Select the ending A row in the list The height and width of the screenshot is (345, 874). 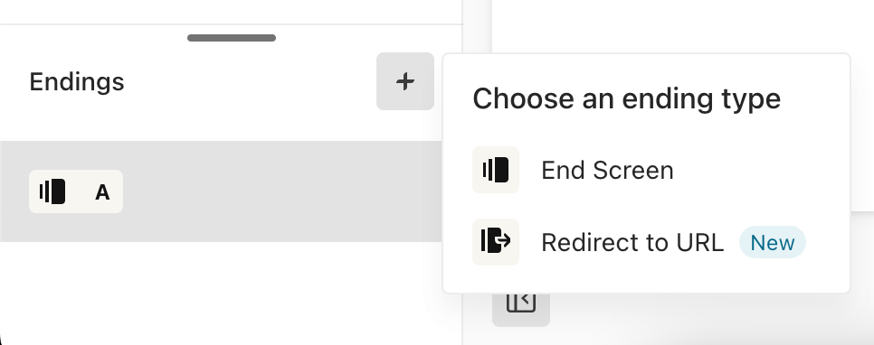(x=222, y=191)
